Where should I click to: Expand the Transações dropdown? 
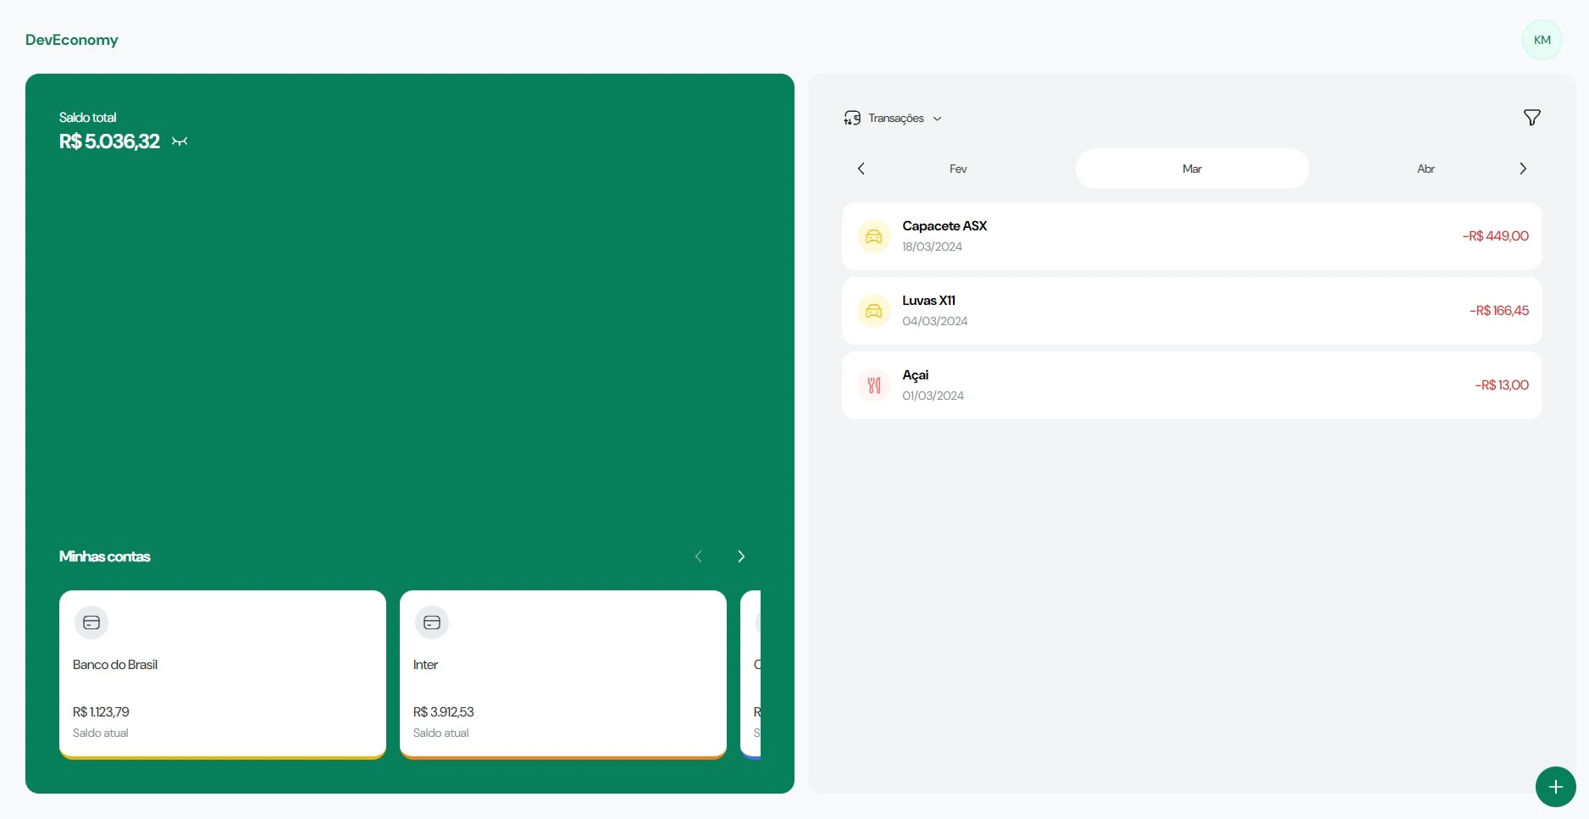tap(894, 119)
